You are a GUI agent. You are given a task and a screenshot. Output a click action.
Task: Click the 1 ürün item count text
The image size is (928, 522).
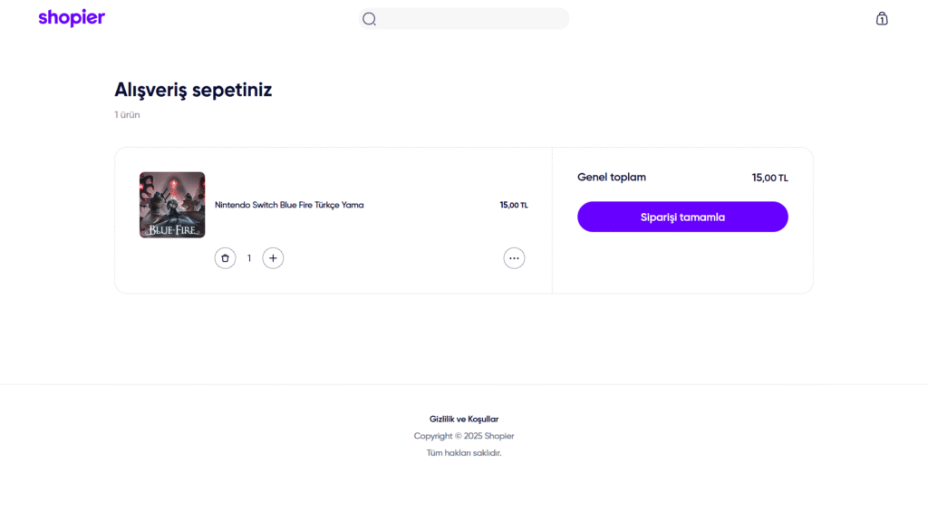coord(127,115)
